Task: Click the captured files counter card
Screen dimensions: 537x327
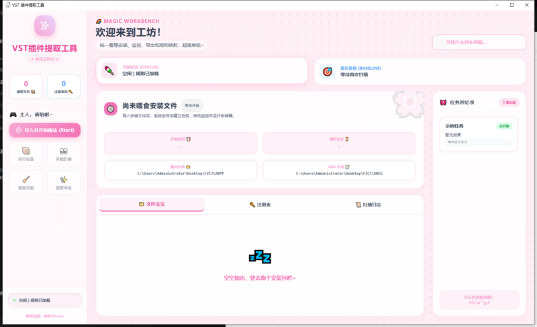Action: tap(26, 86)
